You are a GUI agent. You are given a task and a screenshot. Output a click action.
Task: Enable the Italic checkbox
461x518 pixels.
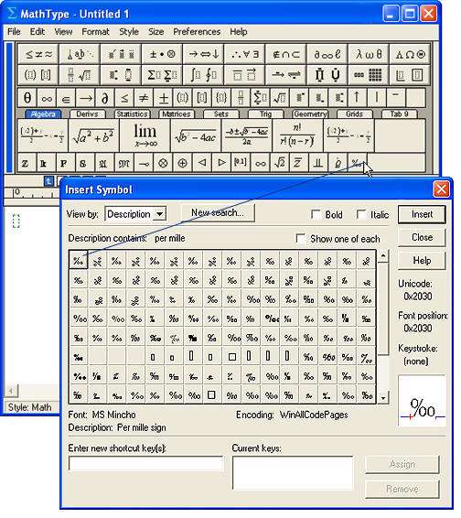361,214
